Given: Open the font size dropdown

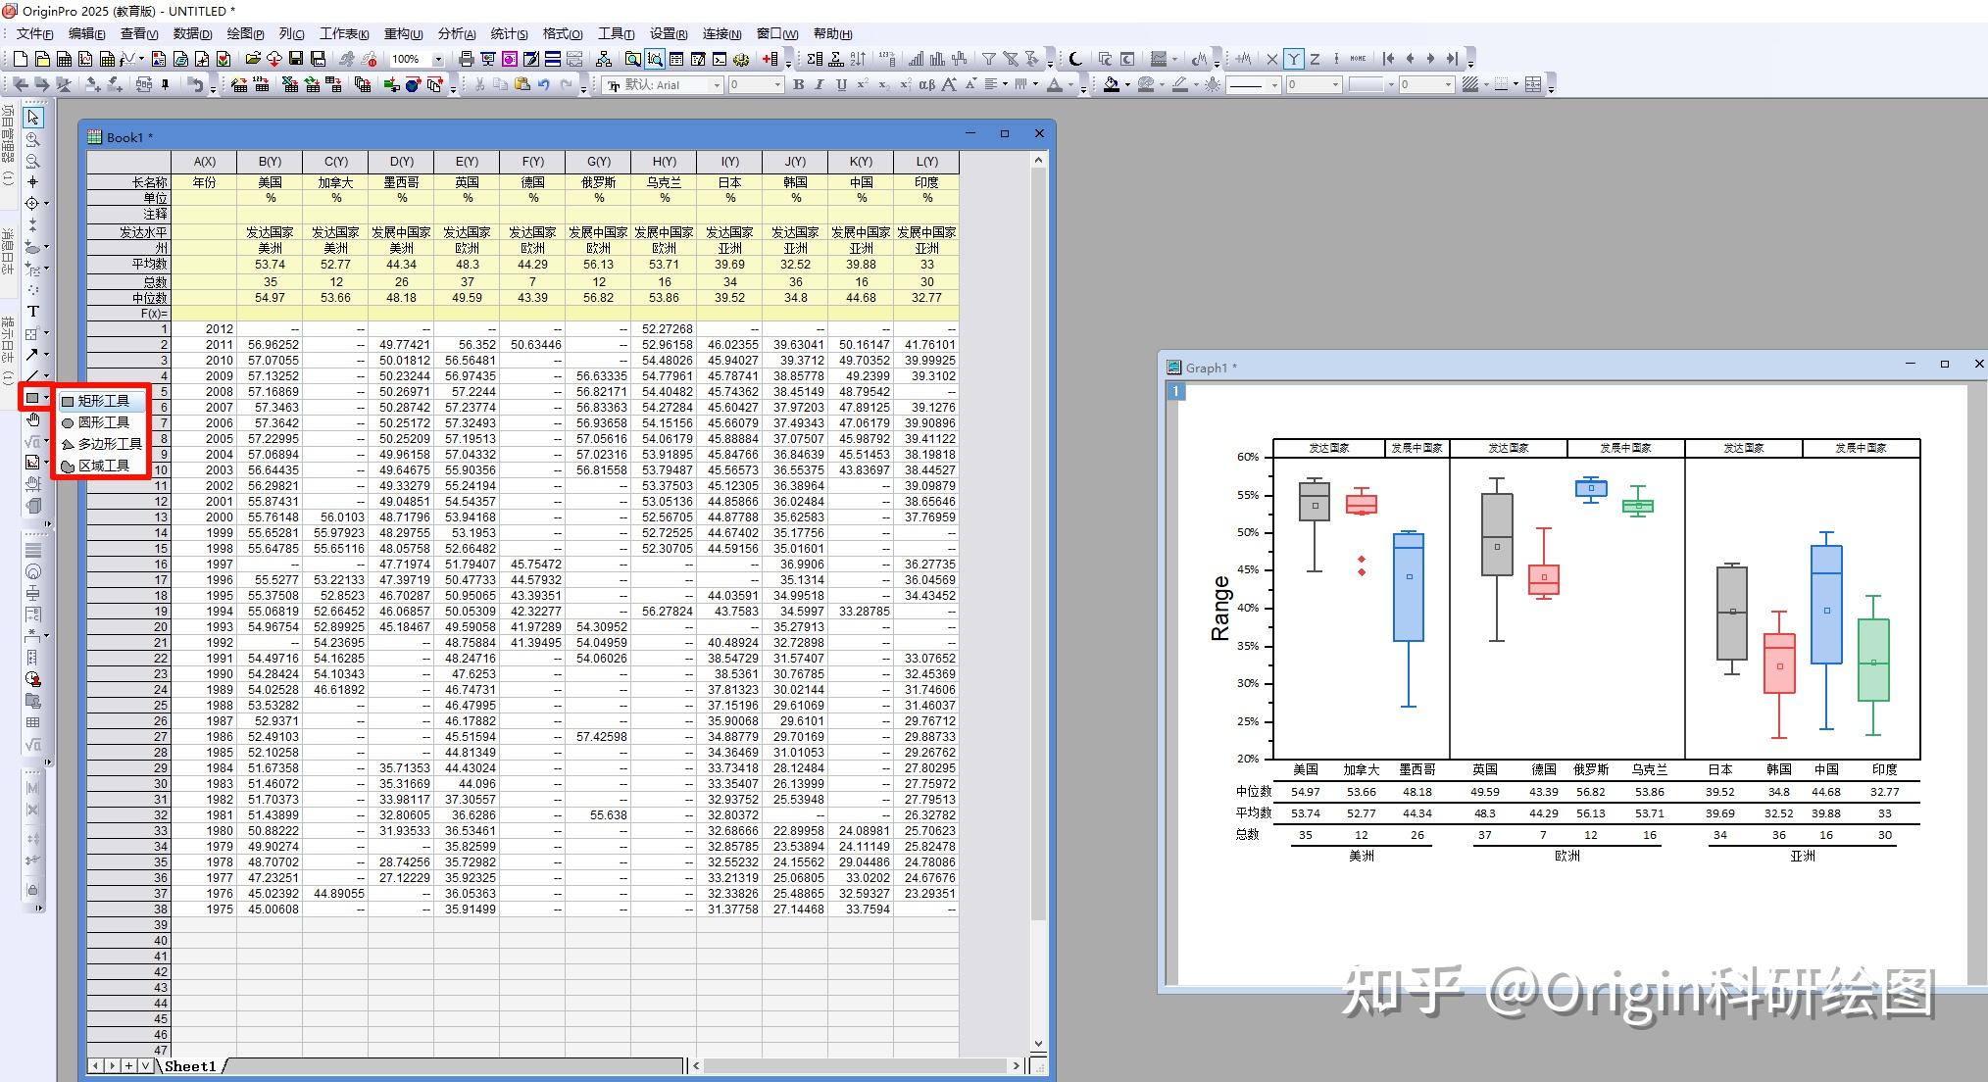Looking at the screenshot, I should (x=777, y=85).
